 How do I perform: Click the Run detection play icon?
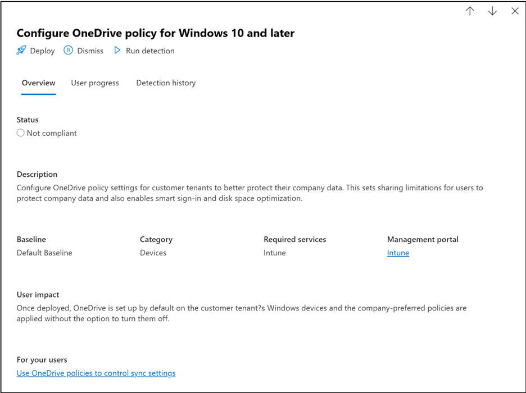point(117,51)
